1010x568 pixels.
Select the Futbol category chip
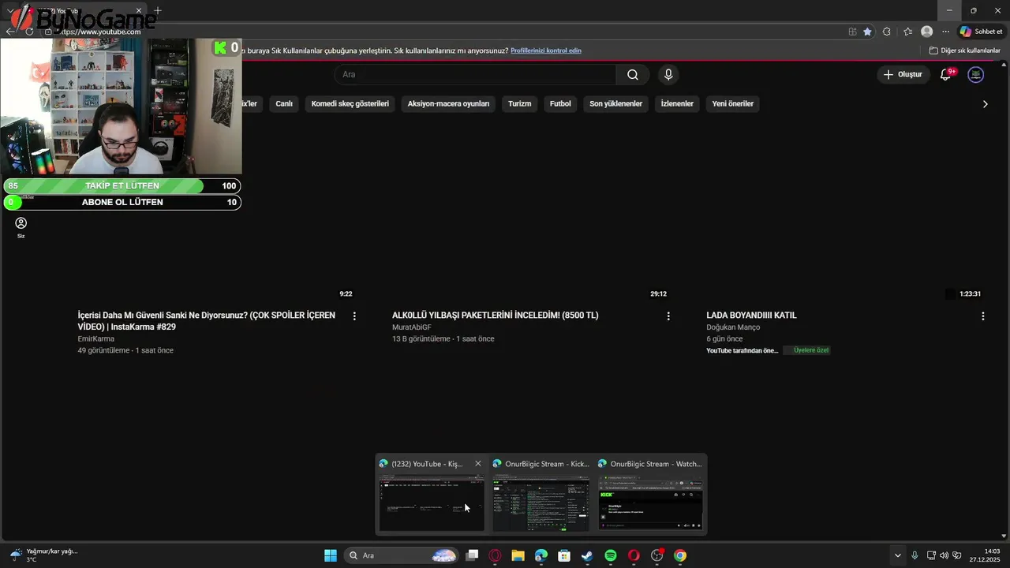[560, 103]
